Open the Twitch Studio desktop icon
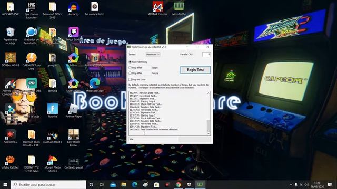337x189 pixels. coord(74,34)
